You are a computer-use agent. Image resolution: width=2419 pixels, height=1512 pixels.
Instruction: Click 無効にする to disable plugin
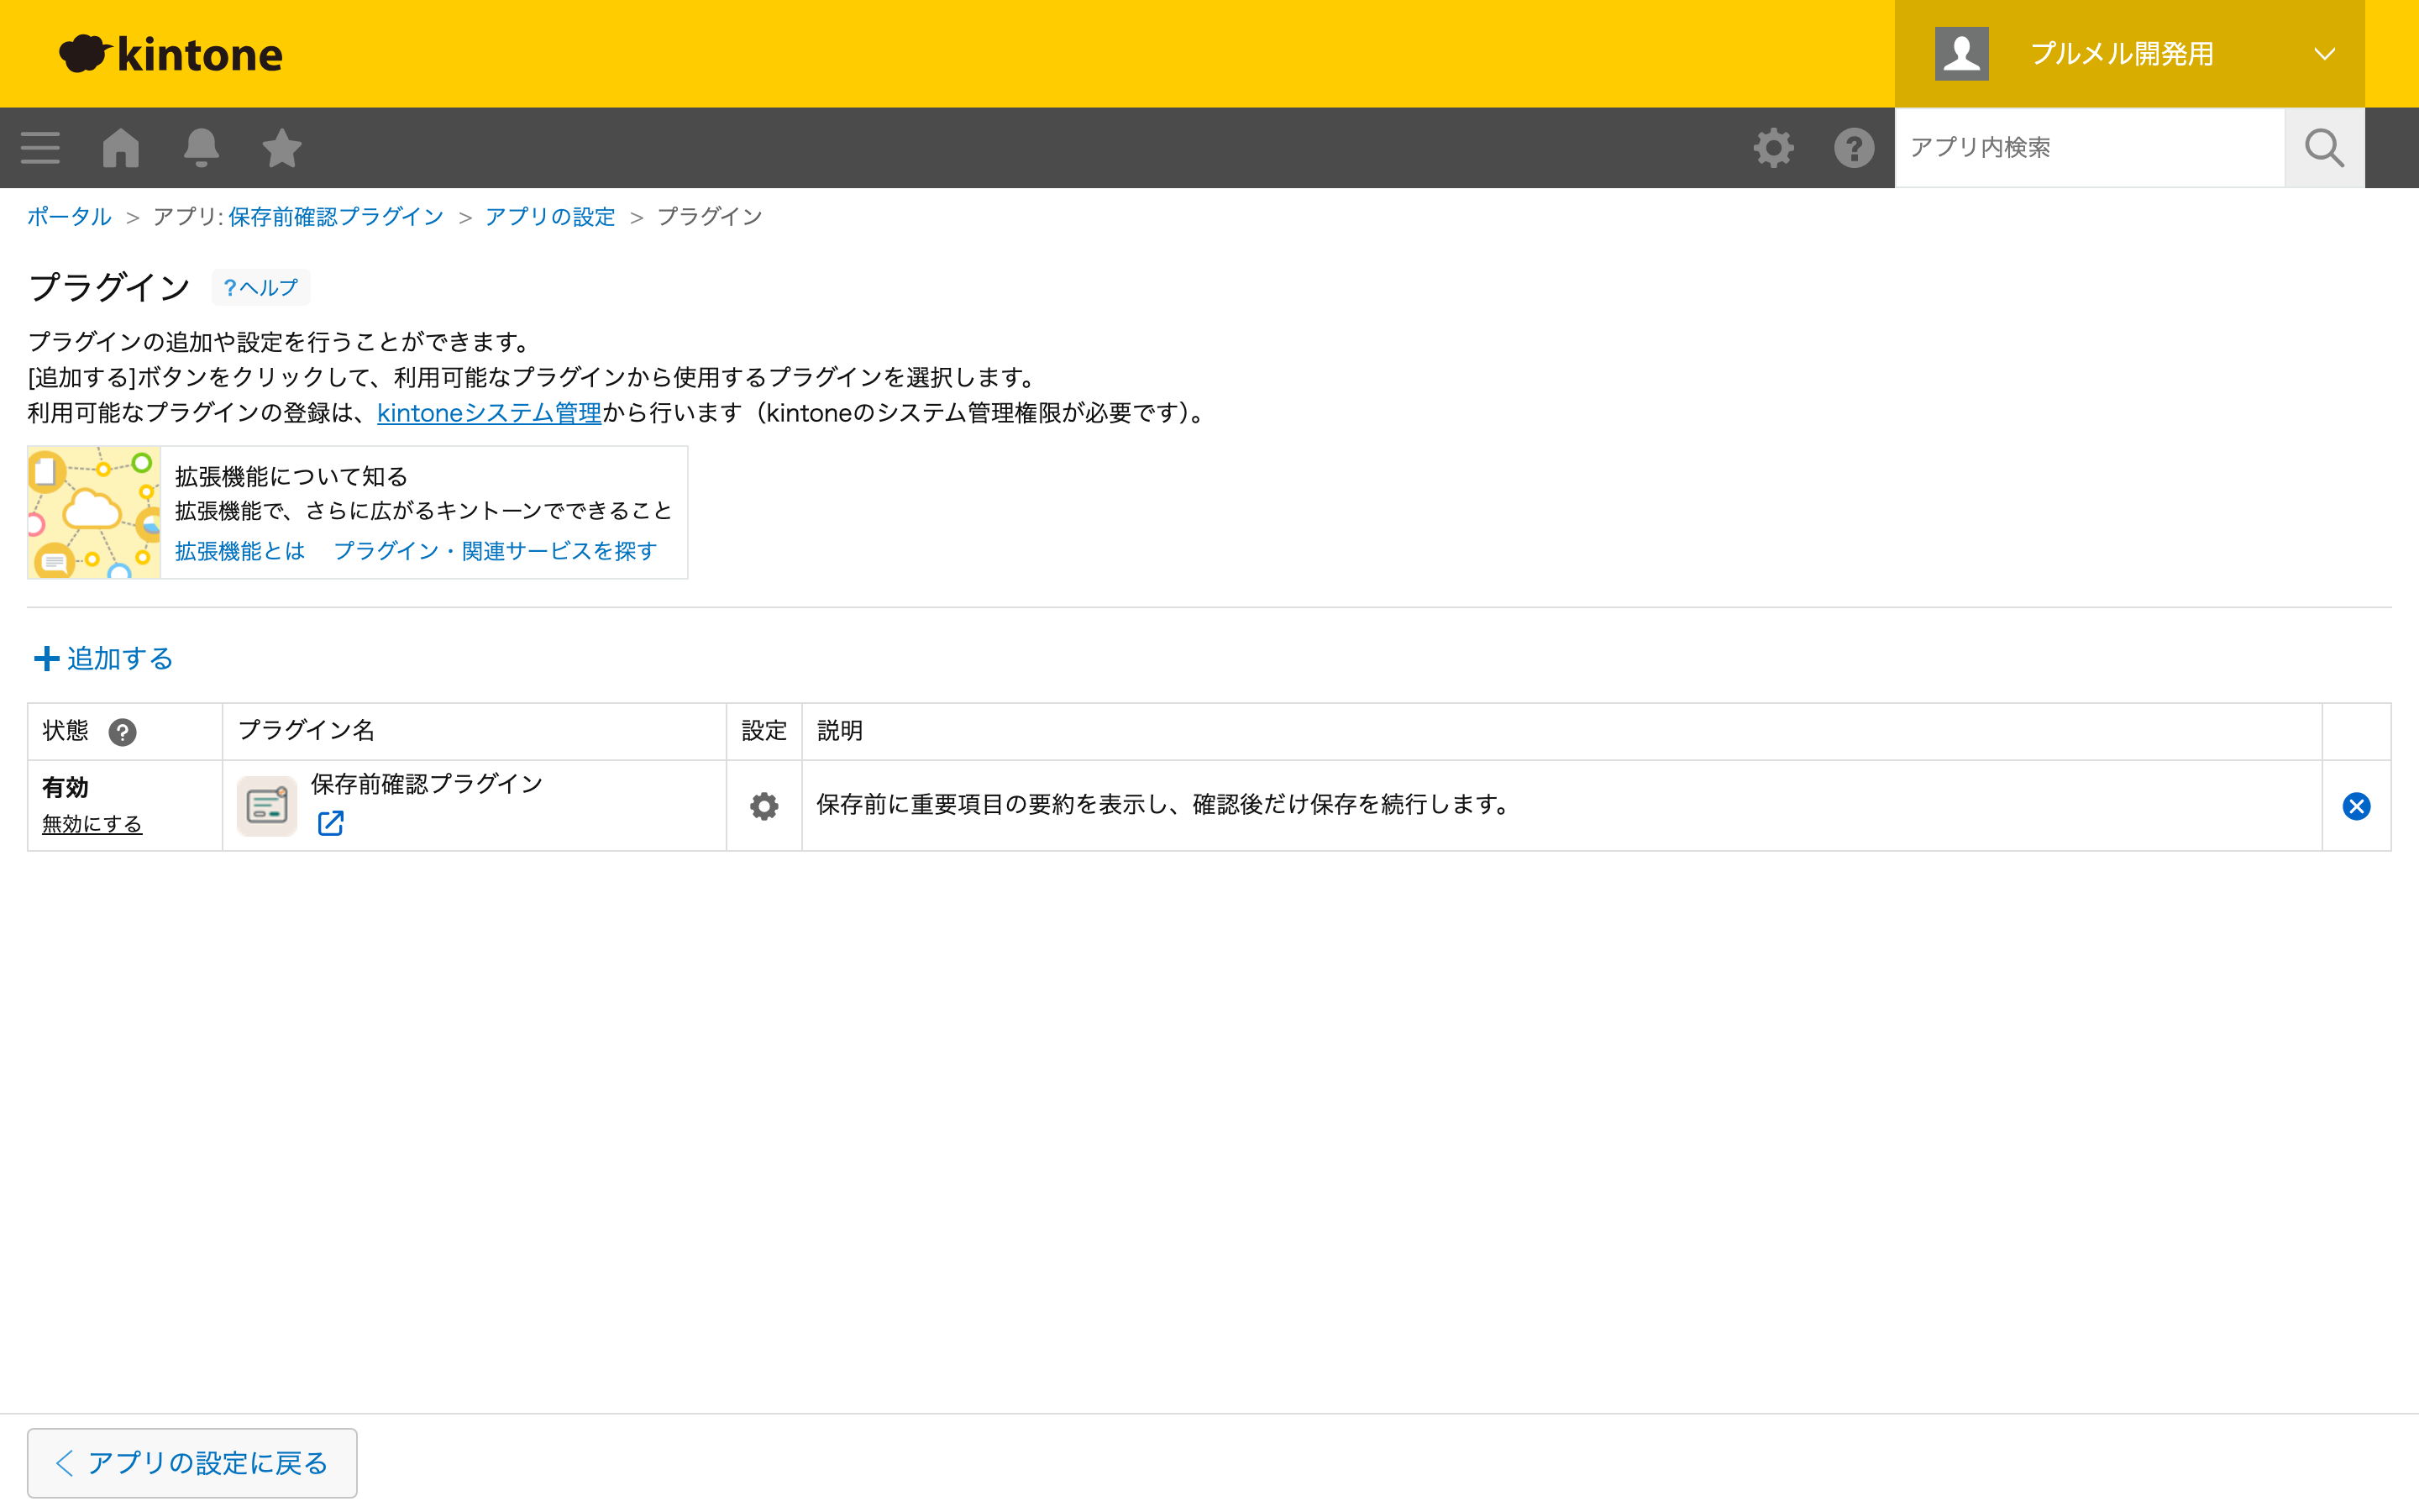pos(92,824)
